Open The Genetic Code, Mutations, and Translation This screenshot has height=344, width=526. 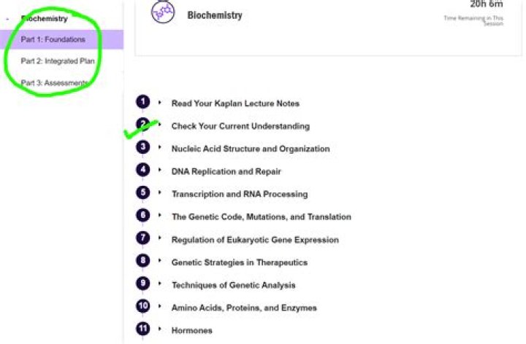pyautogui.click(x=261, y=216)
